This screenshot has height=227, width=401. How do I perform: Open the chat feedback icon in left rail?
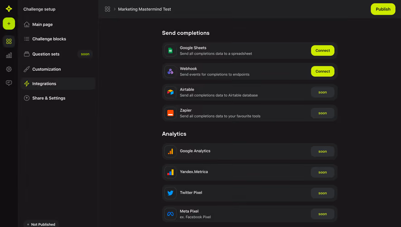point(9,83)
